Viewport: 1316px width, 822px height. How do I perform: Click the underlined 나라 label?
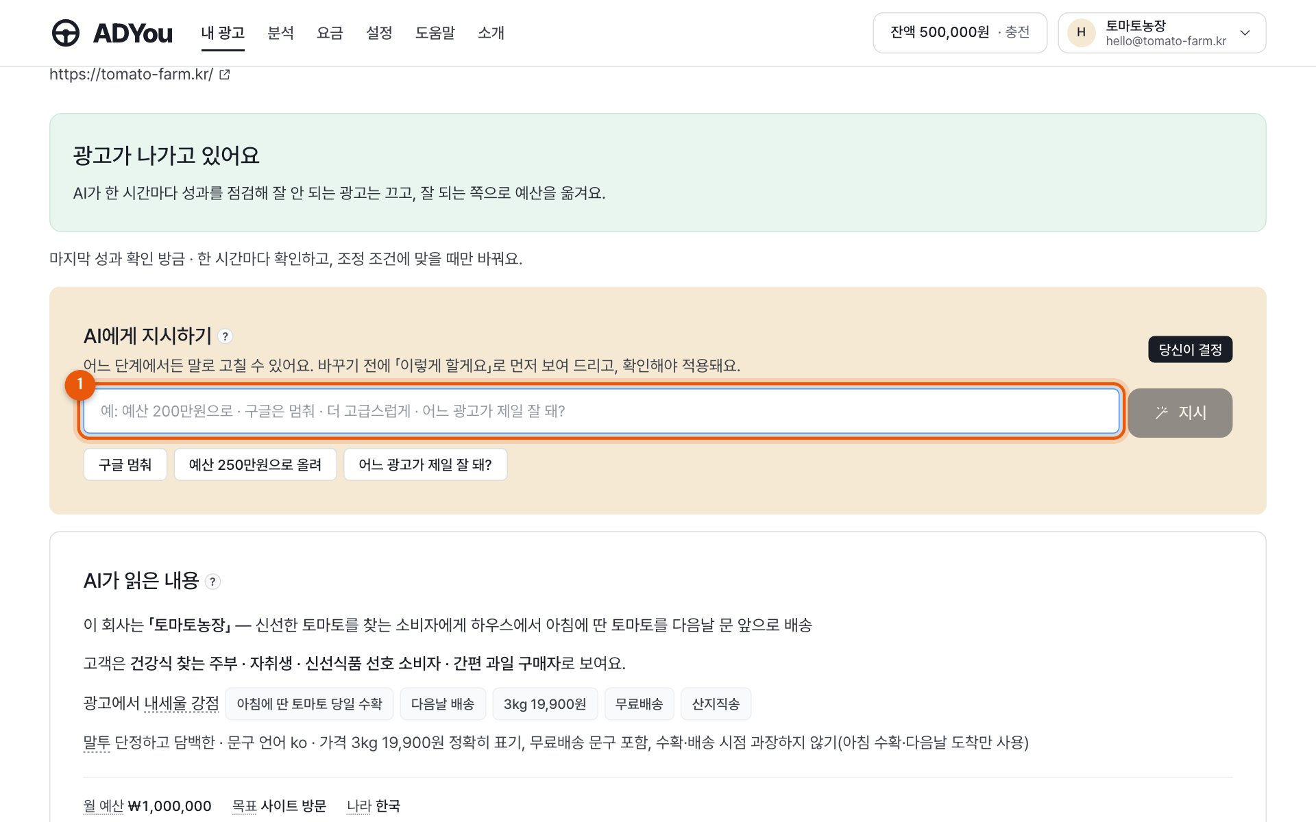click(359, 806)
